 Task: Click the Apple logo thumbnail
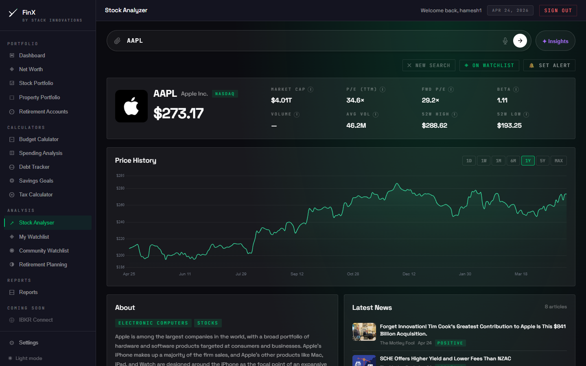point(131,106)
